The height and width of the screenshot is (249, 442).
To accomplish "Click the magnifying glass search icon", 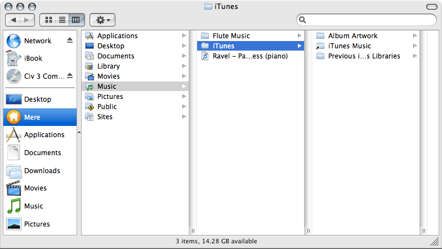I will pos(302,20).
